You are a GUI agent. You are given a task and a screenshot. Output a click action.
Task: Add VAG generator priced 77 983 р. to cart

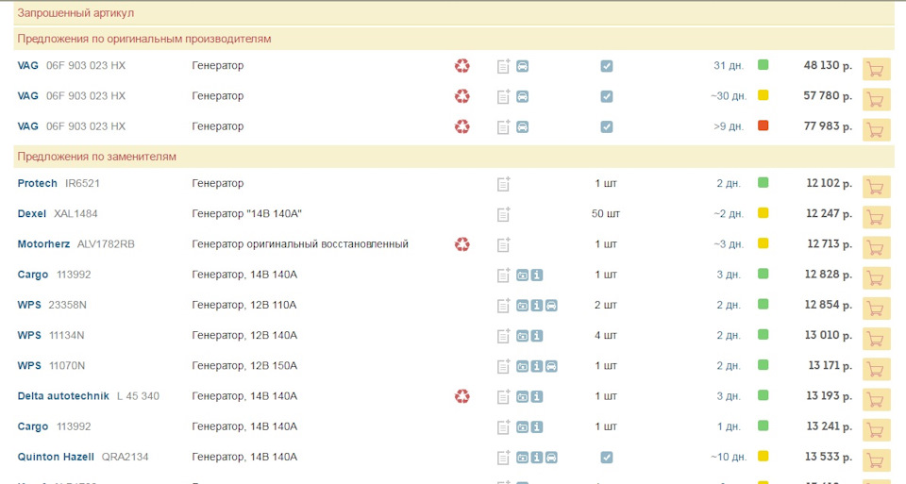pos(876,130)
